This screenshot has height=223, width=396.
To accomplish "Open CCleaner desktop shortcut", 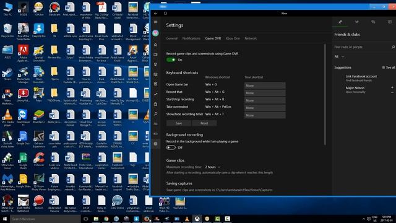I will 39,159.
